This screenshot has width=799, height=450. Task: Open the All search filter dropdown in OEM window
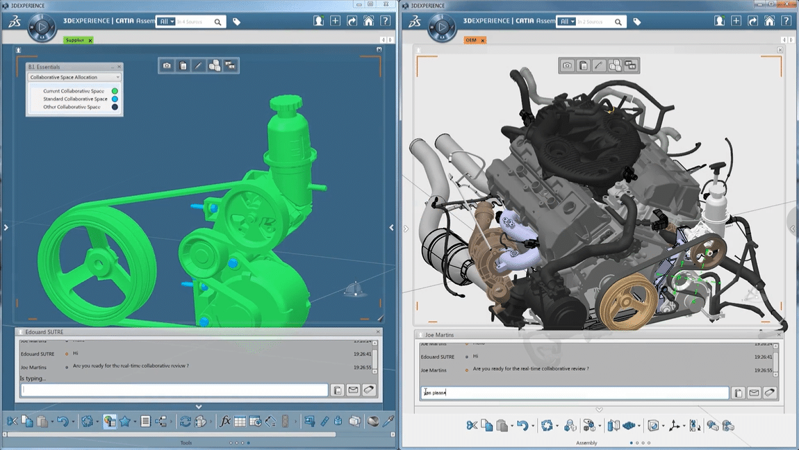(566, 22)
